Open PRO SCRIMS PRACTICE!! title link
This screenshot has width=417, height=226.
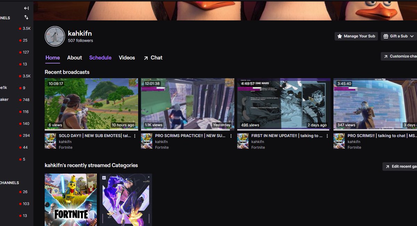click(190, 136)
